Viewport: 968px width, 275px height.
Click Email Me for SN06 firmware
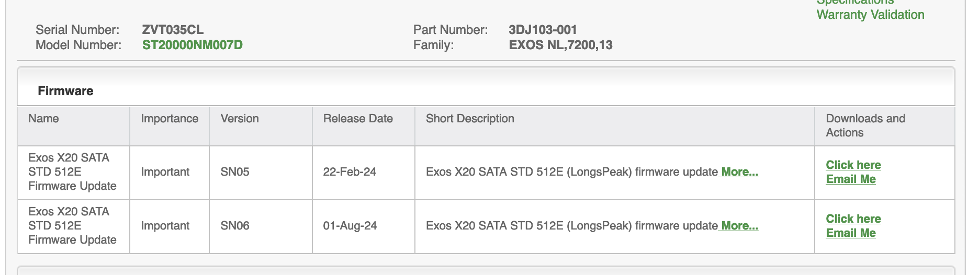tap(850, 233)
